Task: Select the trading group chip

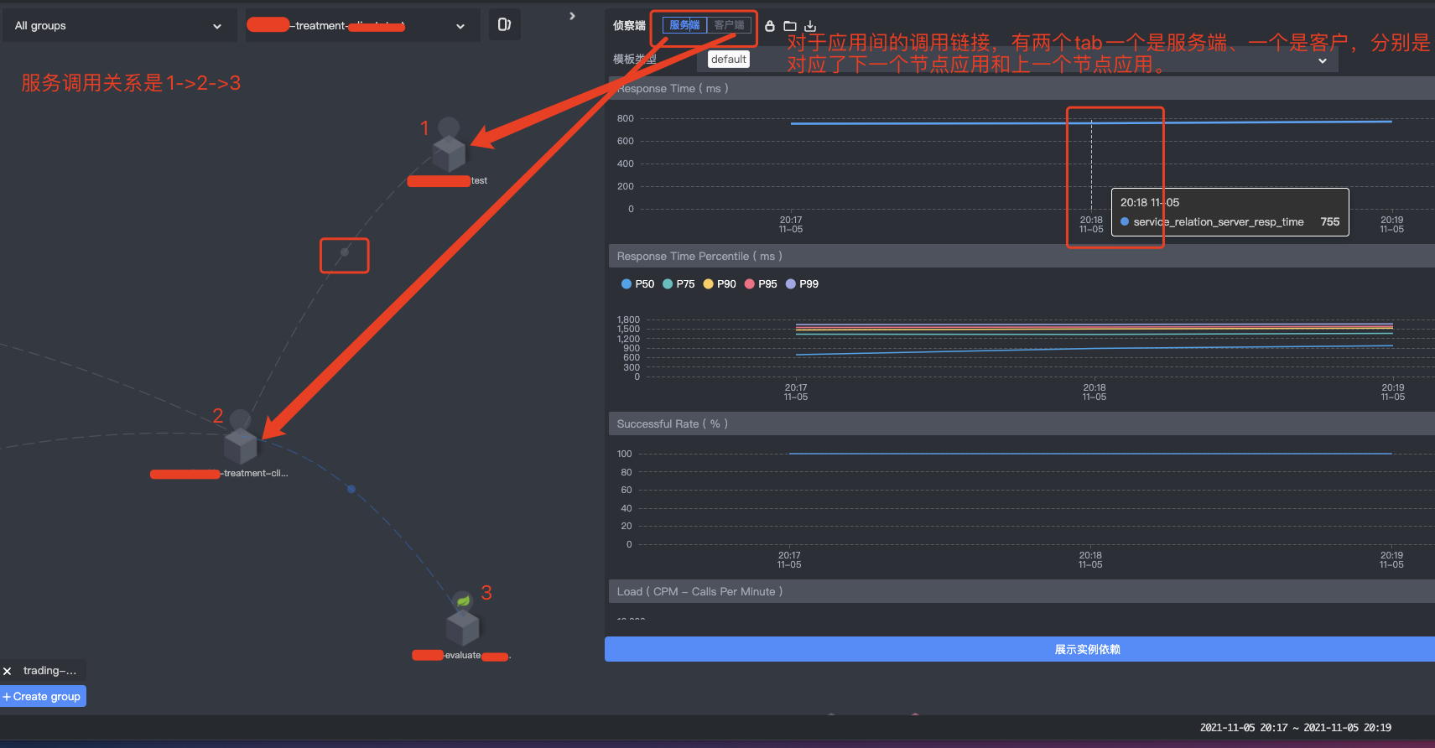Action: point(49,671)
